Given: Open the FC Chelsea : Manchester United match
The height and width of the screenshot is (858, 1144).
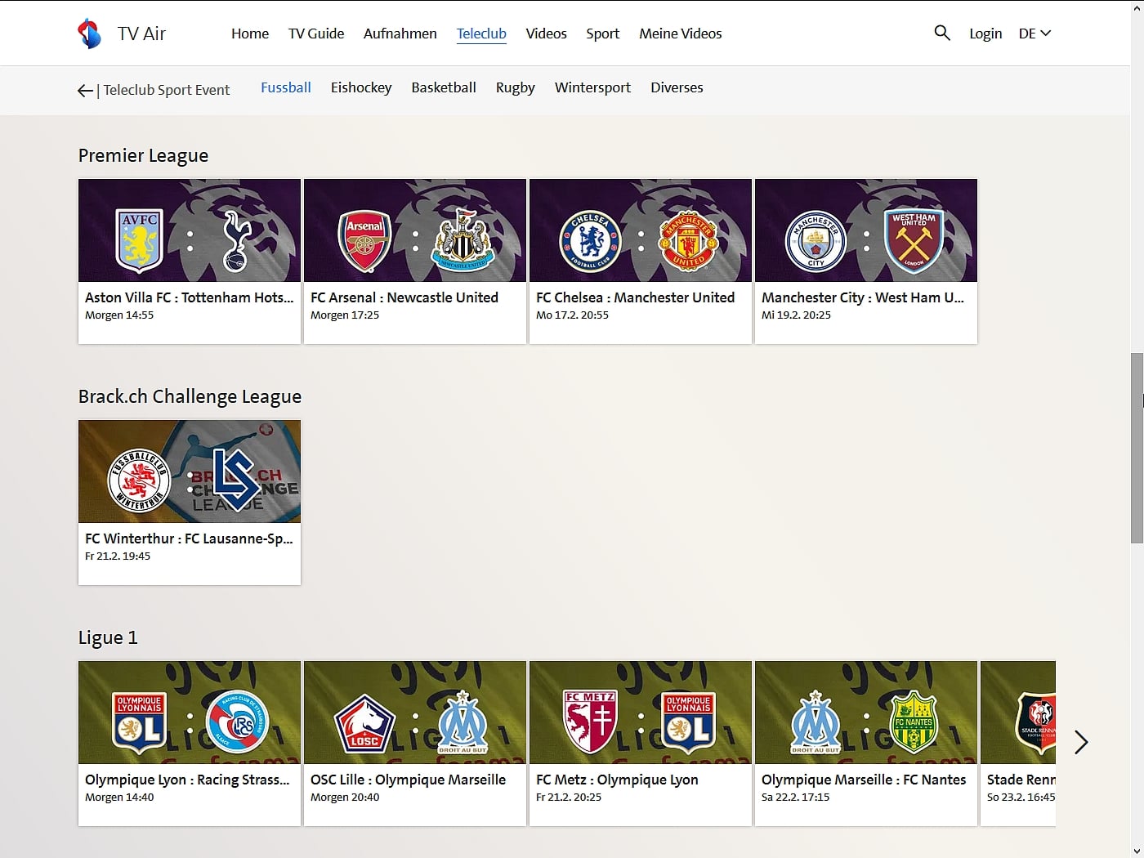Looking at the screenshot, I should [x=640, y=230].
